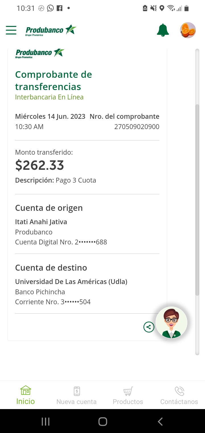205x433 pixels.
Task: Open the hamburger menu
Action: point(11,30)
